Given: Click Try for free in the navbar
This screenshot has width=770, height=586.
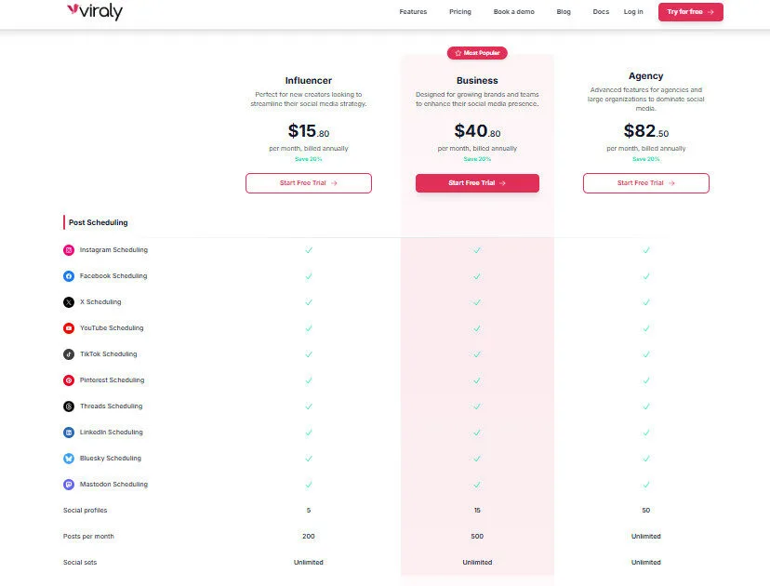Looking at the screenshot, I should [x=690, y=12].
